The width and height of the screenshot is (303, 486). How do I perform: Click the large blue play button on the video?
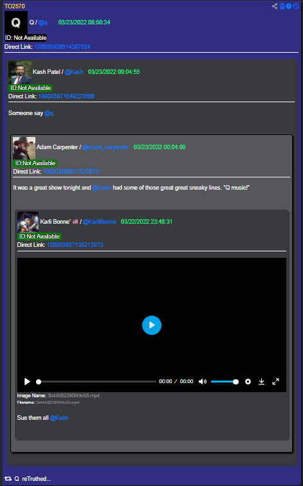[x=152, y=325]
